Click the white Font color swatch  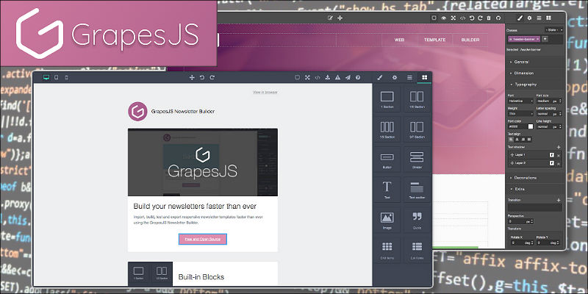[530, 126]
